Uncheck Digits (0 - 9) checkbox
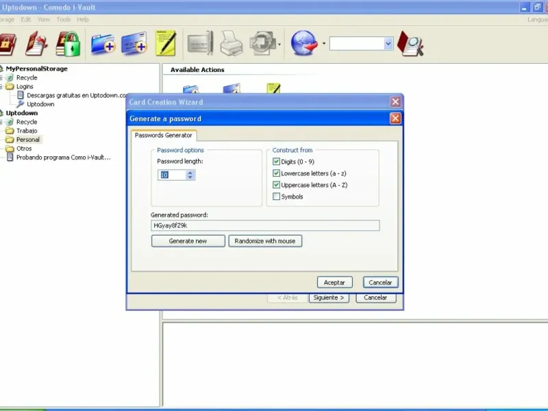This screenshot has width=548, height=411. (276, 162)
